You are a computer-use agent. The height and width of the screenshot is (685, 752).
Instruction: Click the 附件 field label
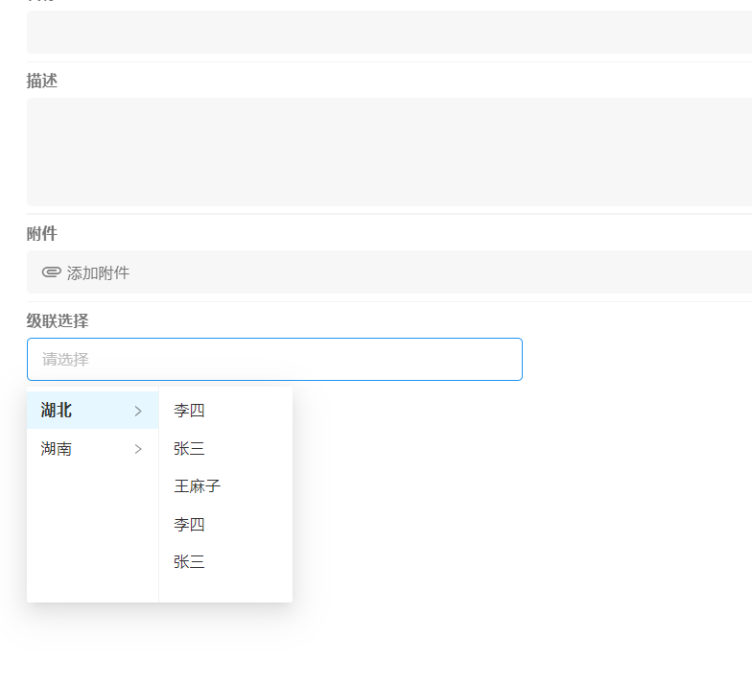(x=42, y=234)
